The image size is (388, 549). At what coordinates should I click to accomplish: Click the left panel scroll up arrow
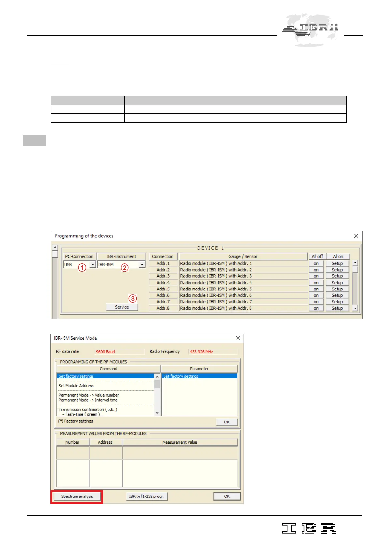click(55, 247)
